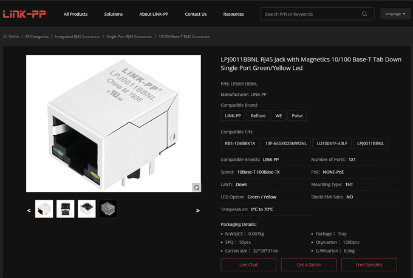
Task: Go to Single Port RJ45 Connector breadcrumb
Action: point(129,36)
